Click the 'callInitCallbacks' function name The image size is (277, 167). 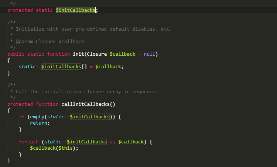(85, 104)
